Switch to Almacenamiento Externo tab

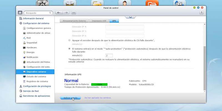pyautogui.click(x=74, y=21)
